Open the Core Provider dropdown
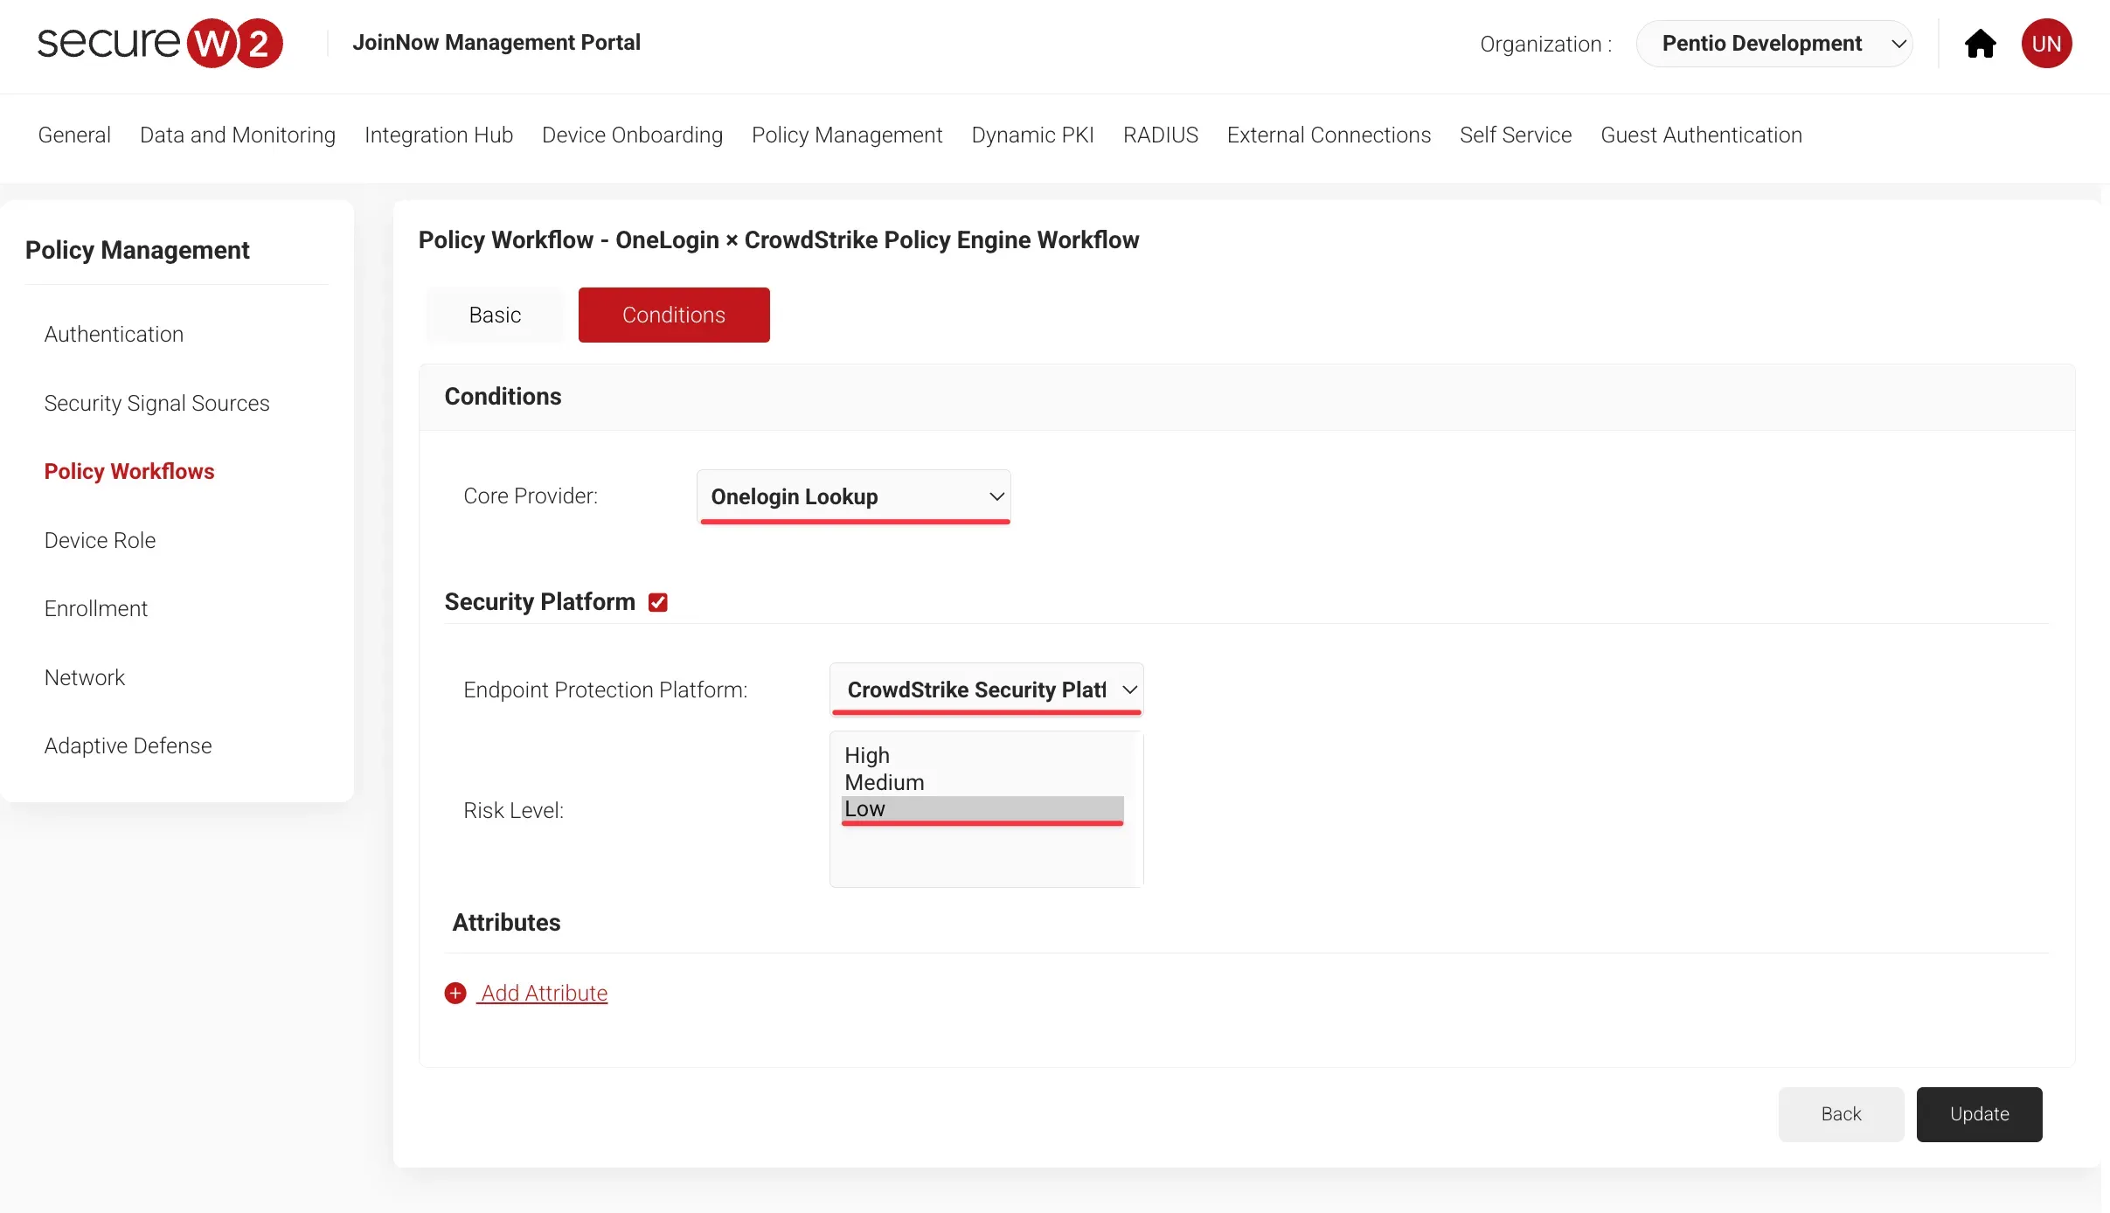The height and width of the screenshot is (1213, 2110). pos(853,496)
